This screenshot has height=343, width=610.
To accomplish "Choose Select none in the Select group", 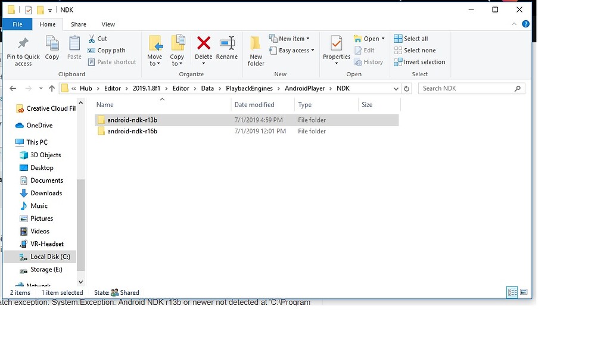I will (x=416, y=50).
